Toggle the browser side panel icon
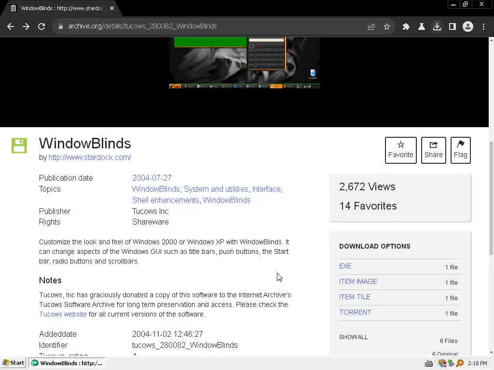 click(x=453, y=27)
